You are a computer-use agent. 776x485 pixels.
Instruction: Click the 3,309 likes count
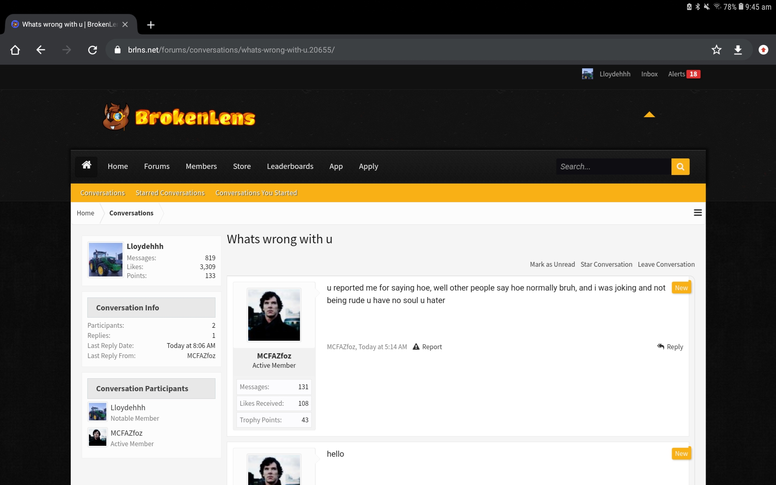(207, 267)
